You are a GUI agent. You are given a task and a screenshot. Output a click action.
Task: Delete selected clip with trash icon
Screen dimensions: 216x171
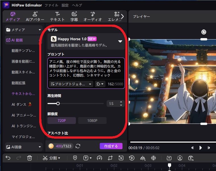click(x=30, y=158)
